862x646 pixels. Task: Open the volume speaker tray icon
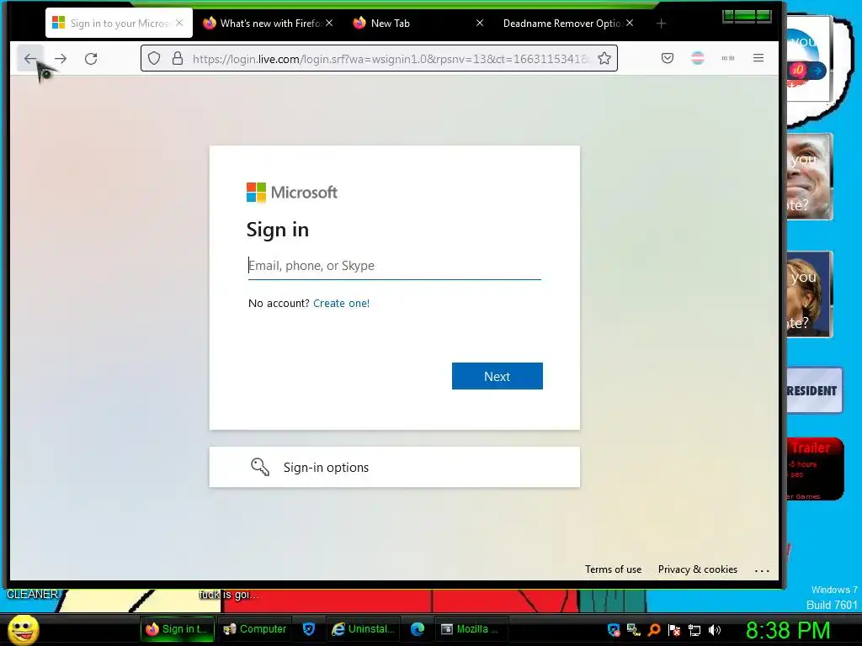715,630
